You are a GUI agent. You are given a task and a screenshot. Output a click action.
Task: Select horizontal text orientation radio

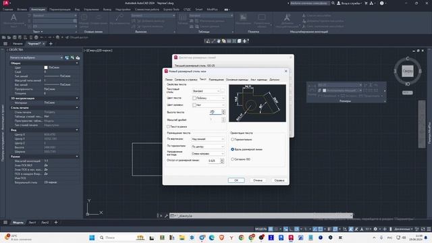point(232,140)
